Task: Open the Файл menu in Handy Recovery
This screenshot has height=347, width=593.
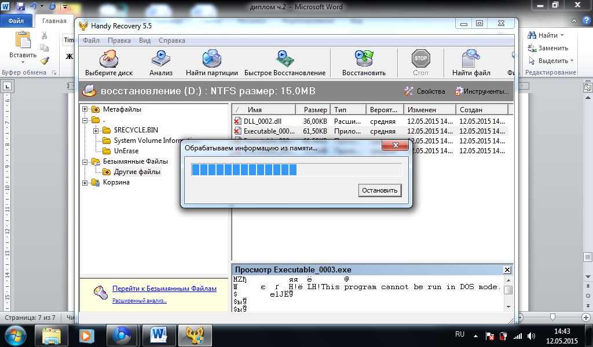Action: pos(91,40)
